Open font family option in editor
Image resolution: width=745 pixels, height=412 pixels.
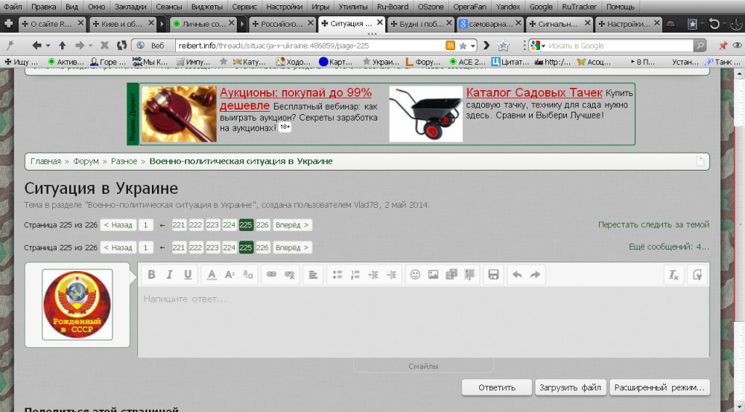[x=248, y=275]
